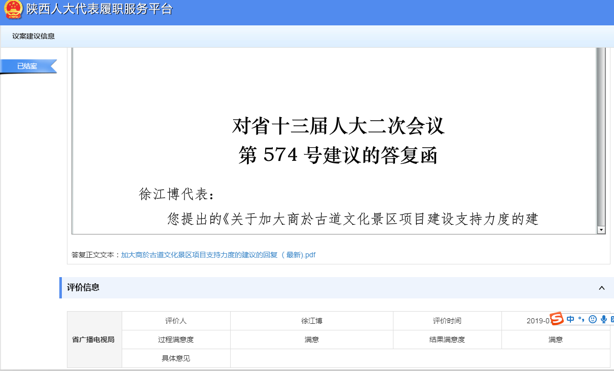Click the empty 具体意见 content cell
614x371 pixels.
click(420, 358)
